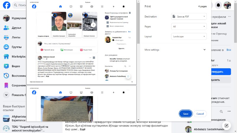The height and width of the screenshot is (133, 237).
Task: Expand More settings in Print dialog
Action: coord(175,50)
